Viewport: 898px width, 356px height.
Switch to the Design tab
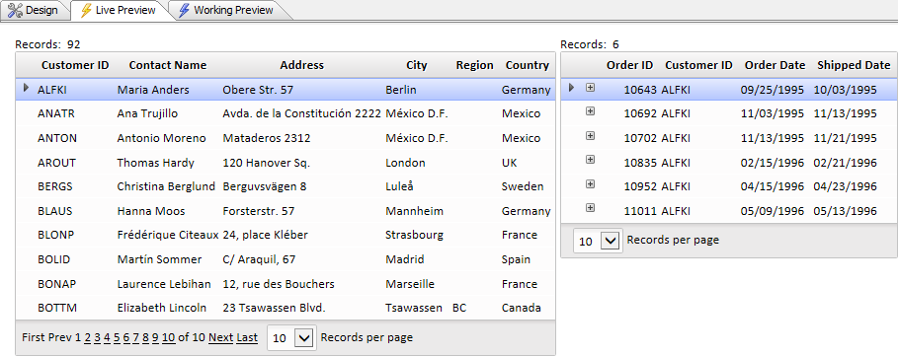(x=34, y=10)
